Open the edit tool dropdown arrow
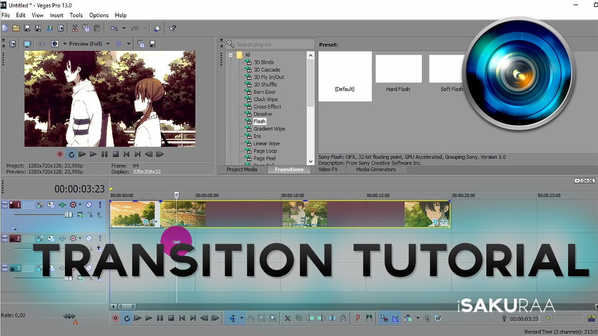The height and width of the screenshot is (336, 598). [242, 318]
